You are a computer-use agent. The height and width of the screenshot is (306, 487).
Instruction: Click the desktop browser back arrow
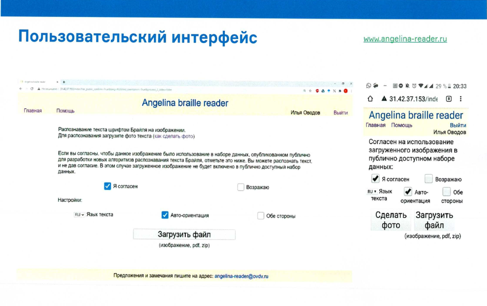[x=21, y=89]
